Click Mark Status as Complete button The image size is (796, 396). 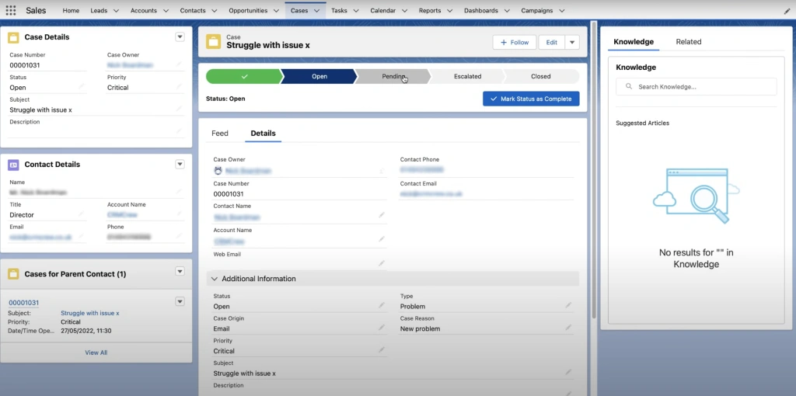pyautogui.click(x=530, y=99)
